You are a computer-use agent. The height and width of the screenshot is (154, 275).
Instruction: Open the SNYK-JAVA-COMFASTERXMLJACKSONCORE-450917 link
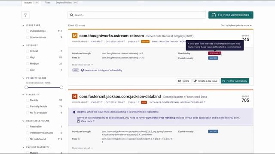point(177,102)
